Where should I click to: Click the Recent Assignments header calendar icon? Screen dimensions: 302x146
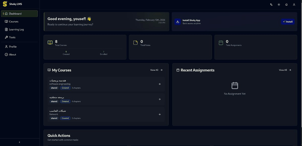point(178,70)
